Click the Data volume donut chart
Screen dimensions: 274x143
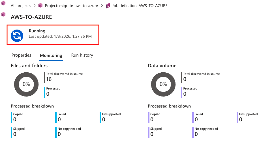[x=163, y=84]
